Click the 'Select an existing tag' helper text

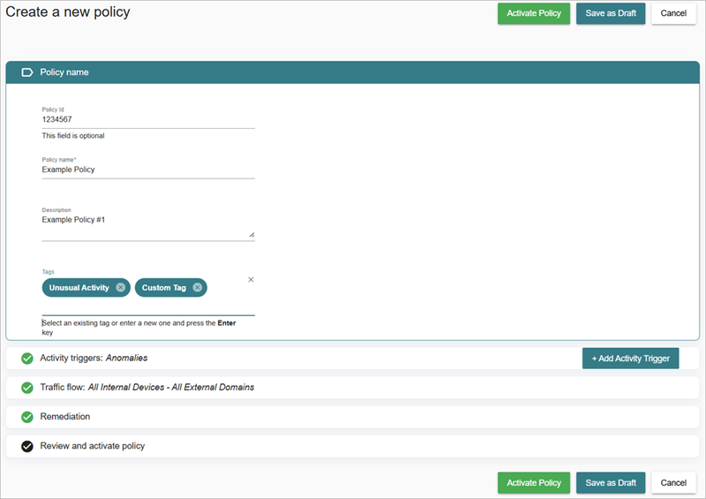point(139,328)
